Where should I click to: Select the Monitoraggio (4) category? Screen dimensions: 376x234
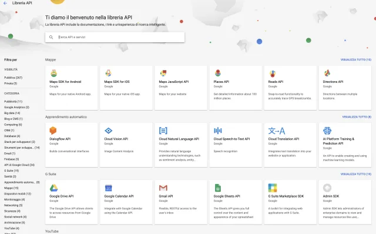click(14, 199)
